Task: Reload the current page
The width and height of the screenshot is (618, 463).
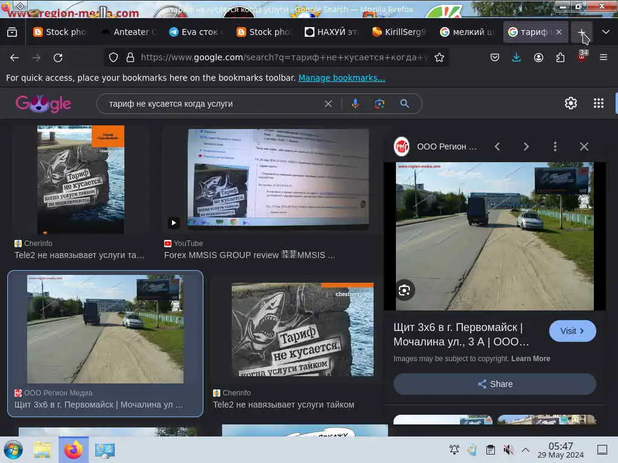Action: click(x=58, y=58)
